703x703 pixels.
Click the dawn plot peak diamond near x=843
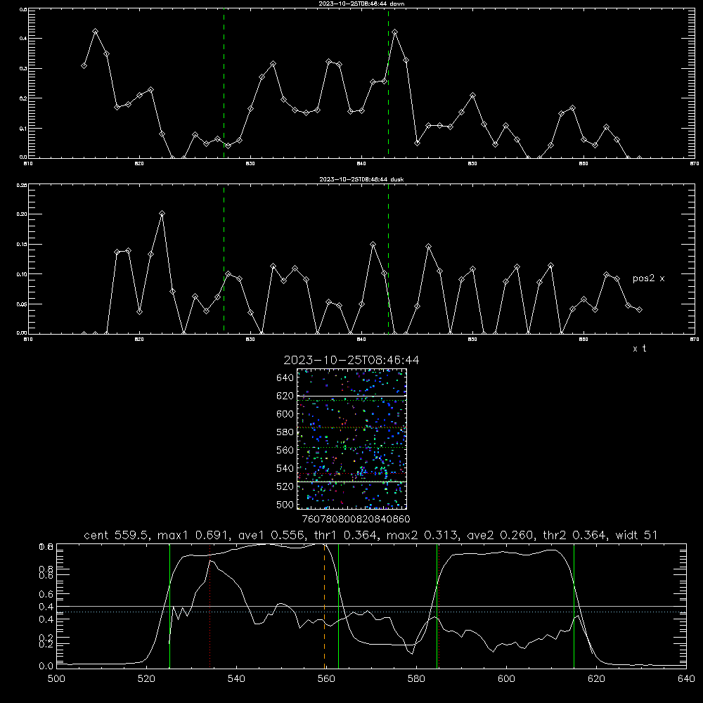tap(394, 32)
